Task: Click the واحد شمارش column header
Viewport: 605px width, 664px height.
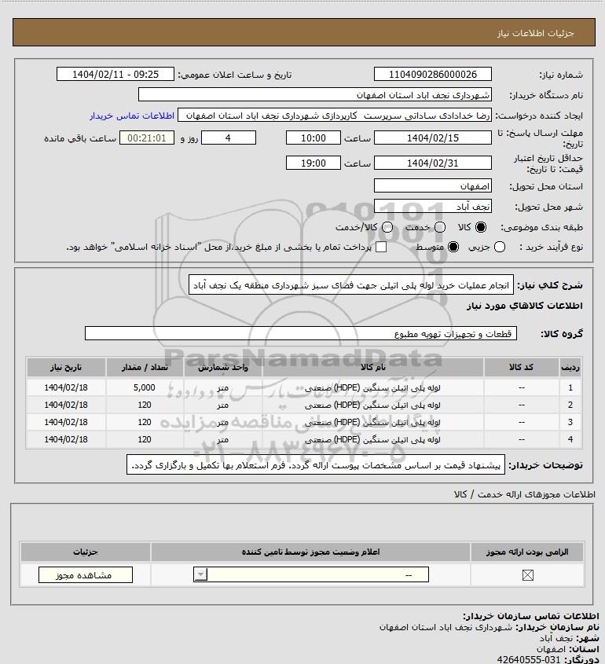Action: [223, 367]
